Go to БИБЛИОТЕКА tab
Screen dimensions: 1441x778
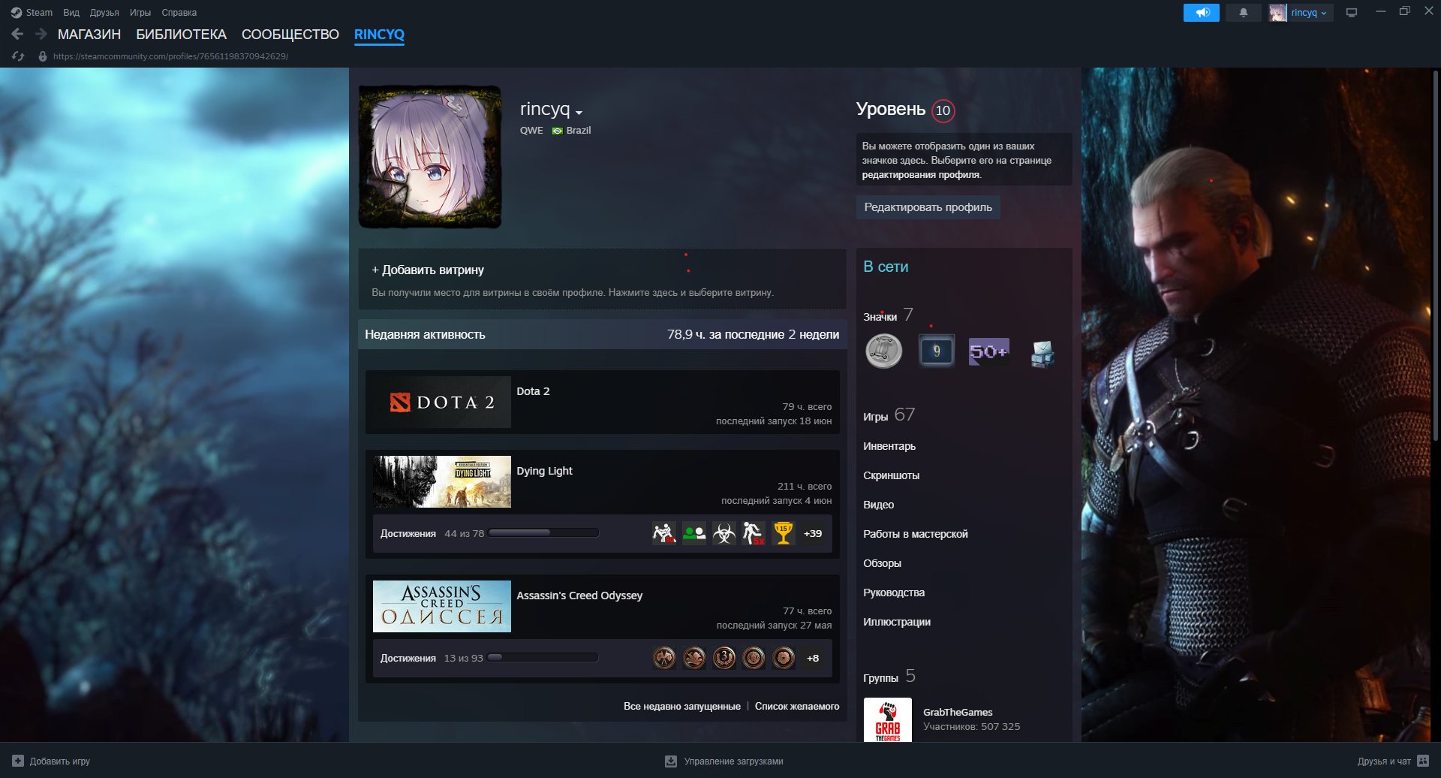(x=181, y=35)
